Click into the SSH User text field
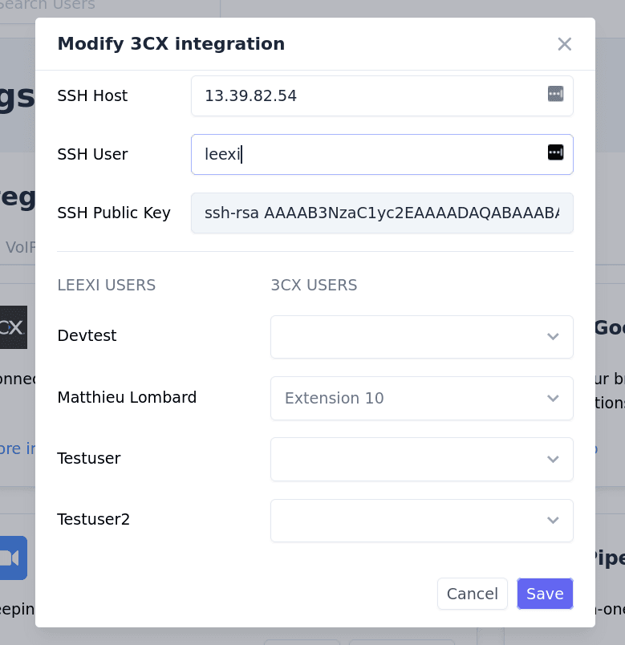This screenshot has height=645, width=625. [x=369, y=154]
